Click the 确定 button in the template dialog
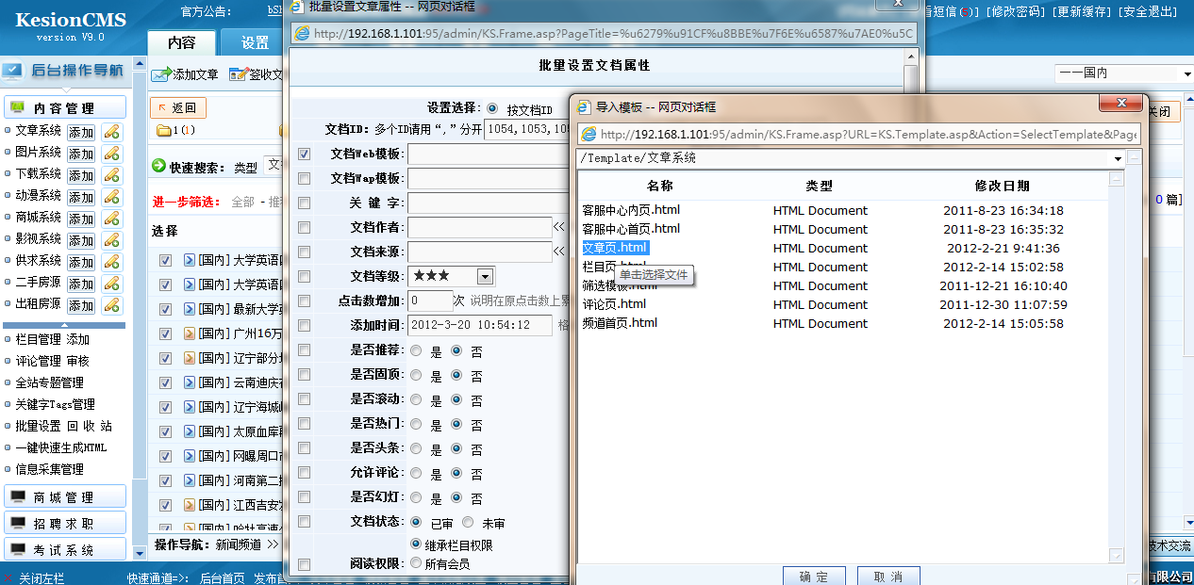 [814, 576]
